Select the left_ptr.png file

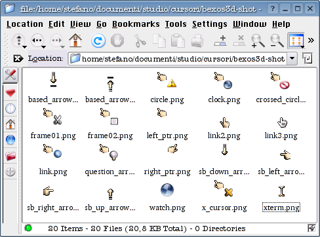[167, 124]
